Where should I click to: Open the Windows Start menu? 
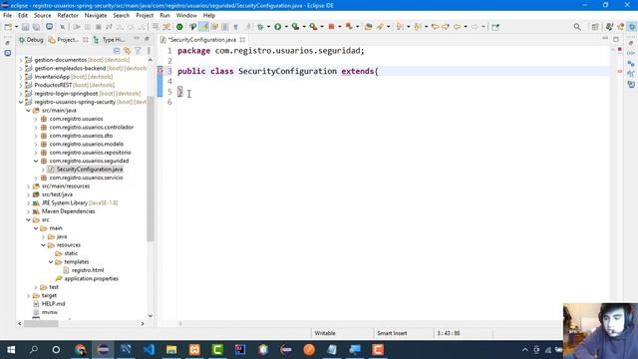11,350
